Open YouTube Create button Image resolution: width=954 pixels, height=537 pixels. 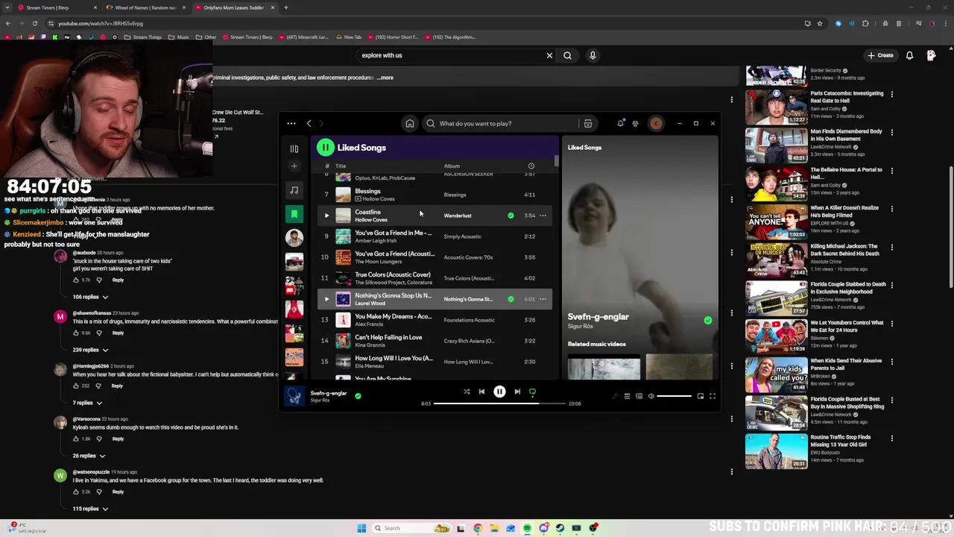[880, 55]
